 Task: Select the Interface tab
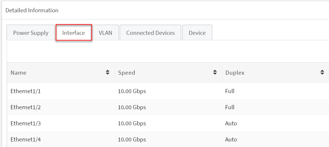pyautogui.click(x=74, y=33)
